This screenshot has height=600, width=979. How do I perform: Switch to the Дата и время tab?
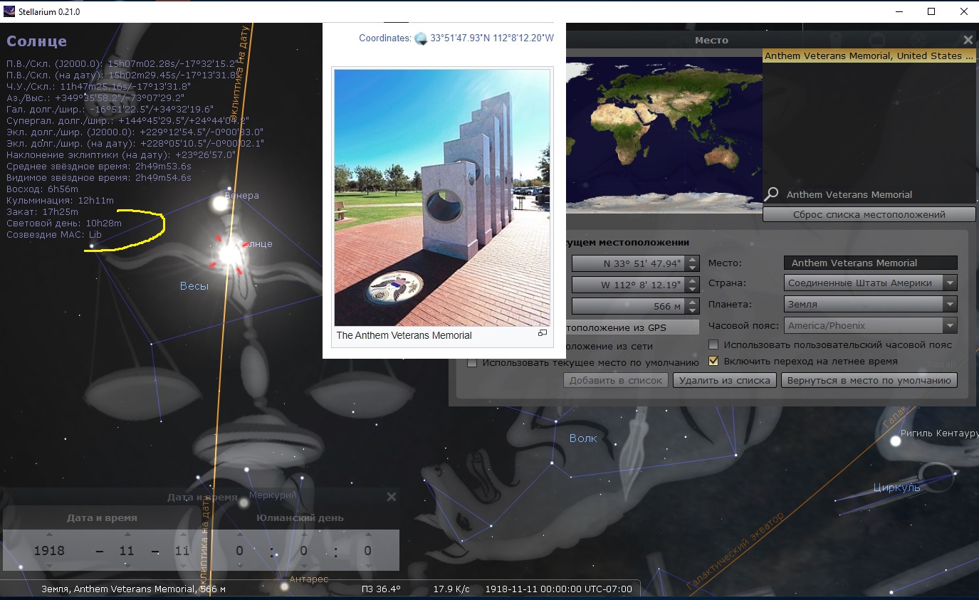pos(102,517)
